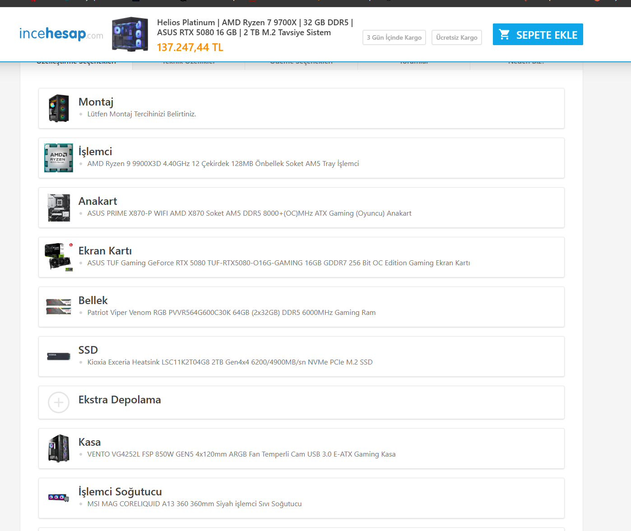Add the system to cart with SEPETE EKLE

coord(538,34)
